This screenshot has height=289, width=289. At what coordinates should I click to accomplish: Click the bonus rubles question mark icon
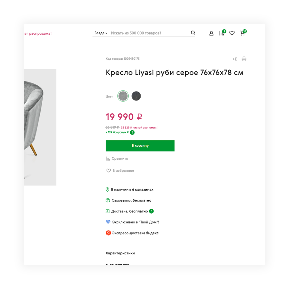pos(132,132)
